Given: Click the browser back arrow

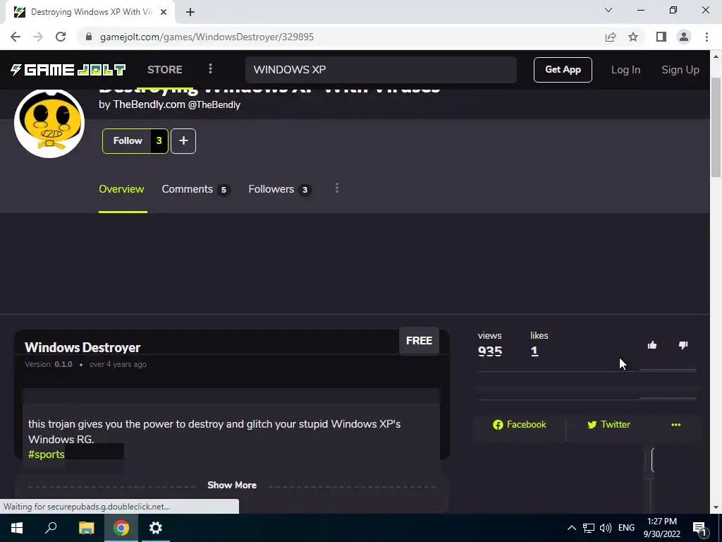Looking at the screenshot, I should point(16,37).
